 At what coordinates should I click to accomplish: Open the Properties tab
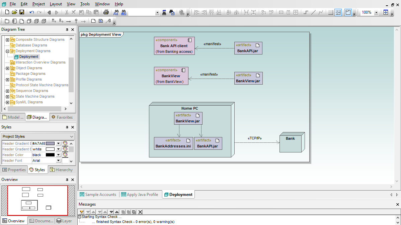pos(14,170)
